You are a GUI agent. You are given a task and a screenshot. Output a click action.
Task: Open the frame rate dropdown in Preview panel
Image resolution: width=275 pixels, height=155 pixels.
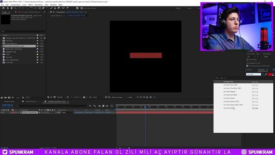click(x=251, y=56)
